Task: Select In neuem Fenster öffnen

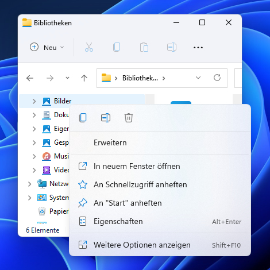Action: [x=160, y=166]
